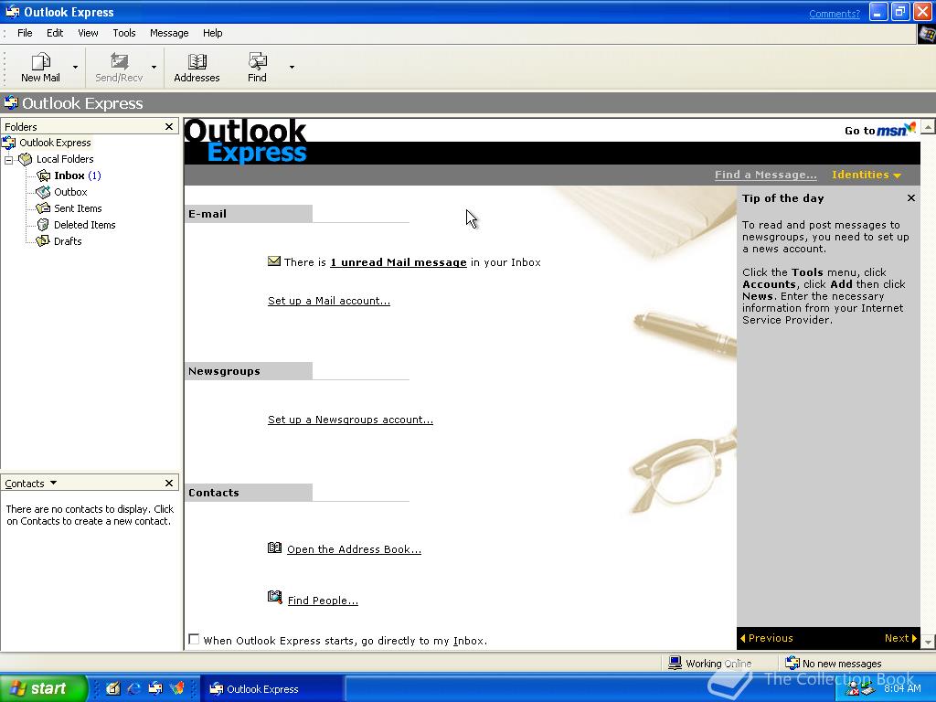Open the Contacts pane dropdown
936x702 pixels.
(x=53, y=483)
